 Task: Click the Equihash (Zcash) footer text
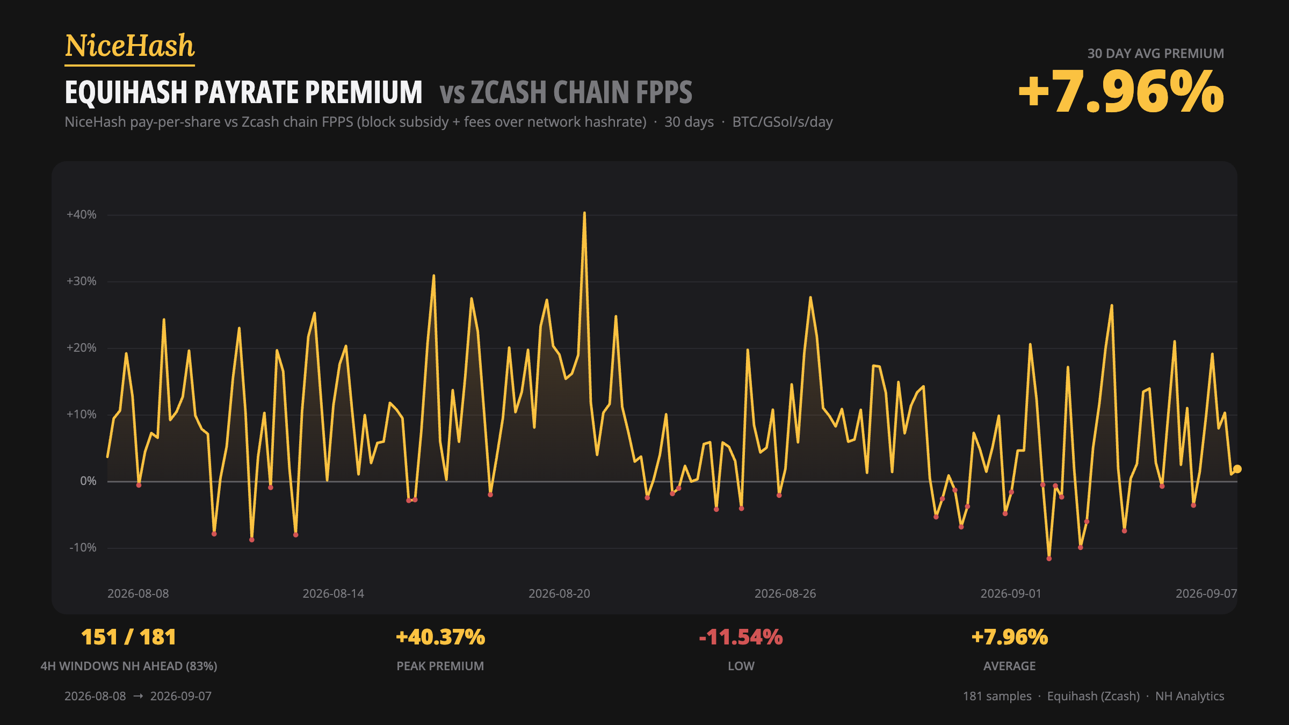click(x=1094, y=697)
